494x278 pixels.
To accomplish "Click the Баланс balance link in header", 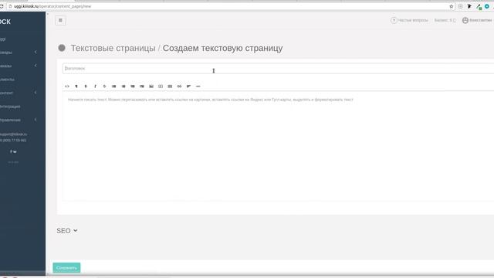I will (x=445, y=20).
